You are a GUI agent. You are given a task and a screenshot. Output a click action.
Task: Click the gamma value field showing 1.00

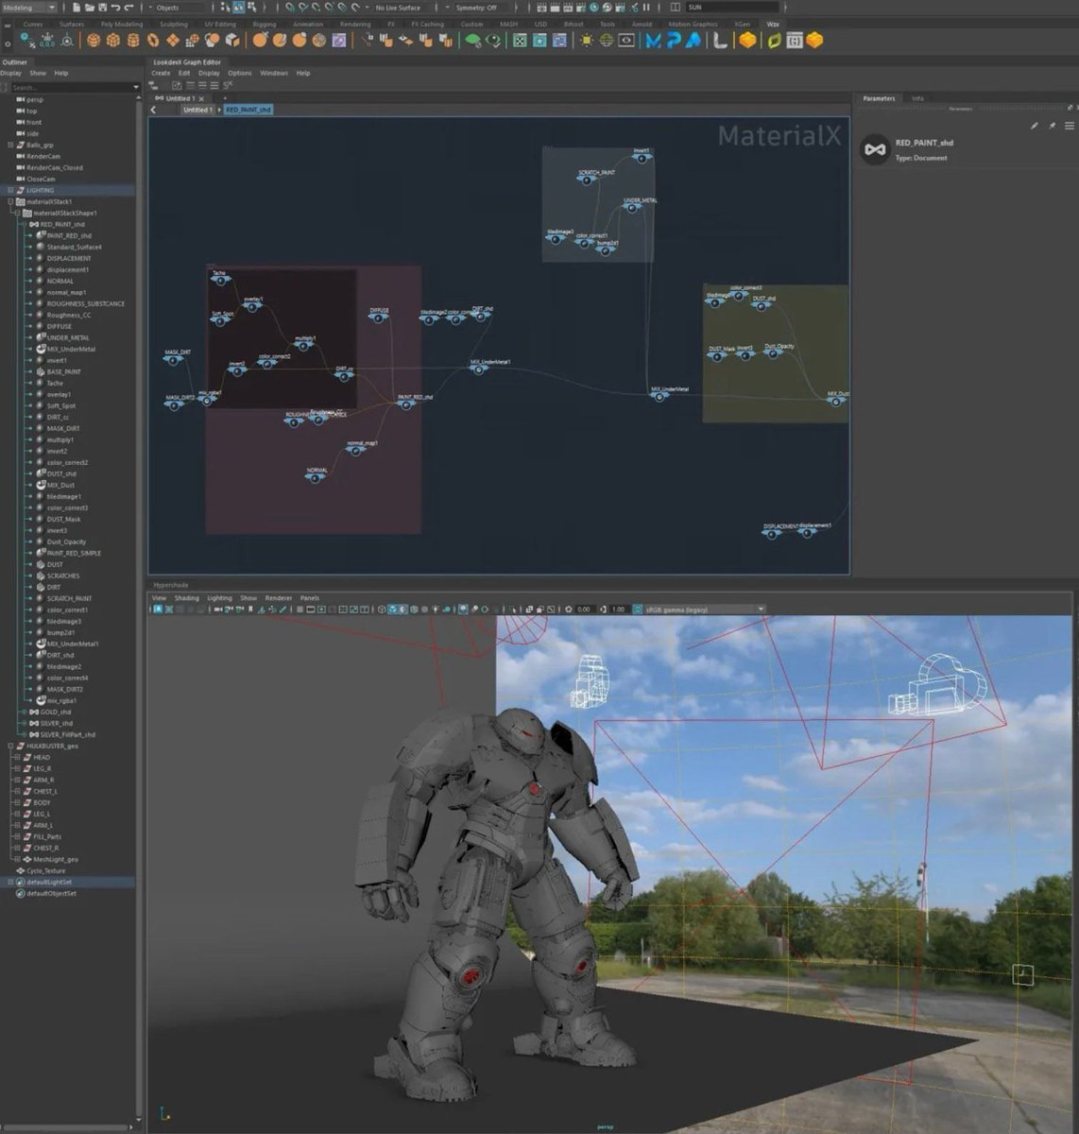(619, 610)
